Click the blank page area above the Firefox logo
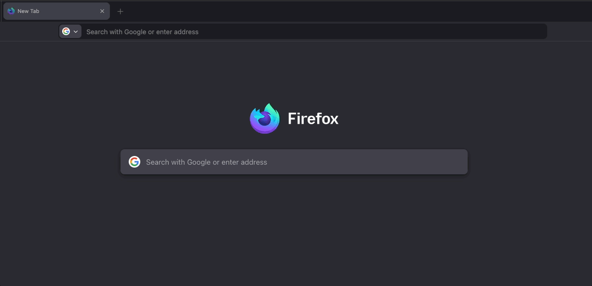Image resolution: width=592 pixels, height=286 pixels. pyautogui.click(x=294, y=72)
